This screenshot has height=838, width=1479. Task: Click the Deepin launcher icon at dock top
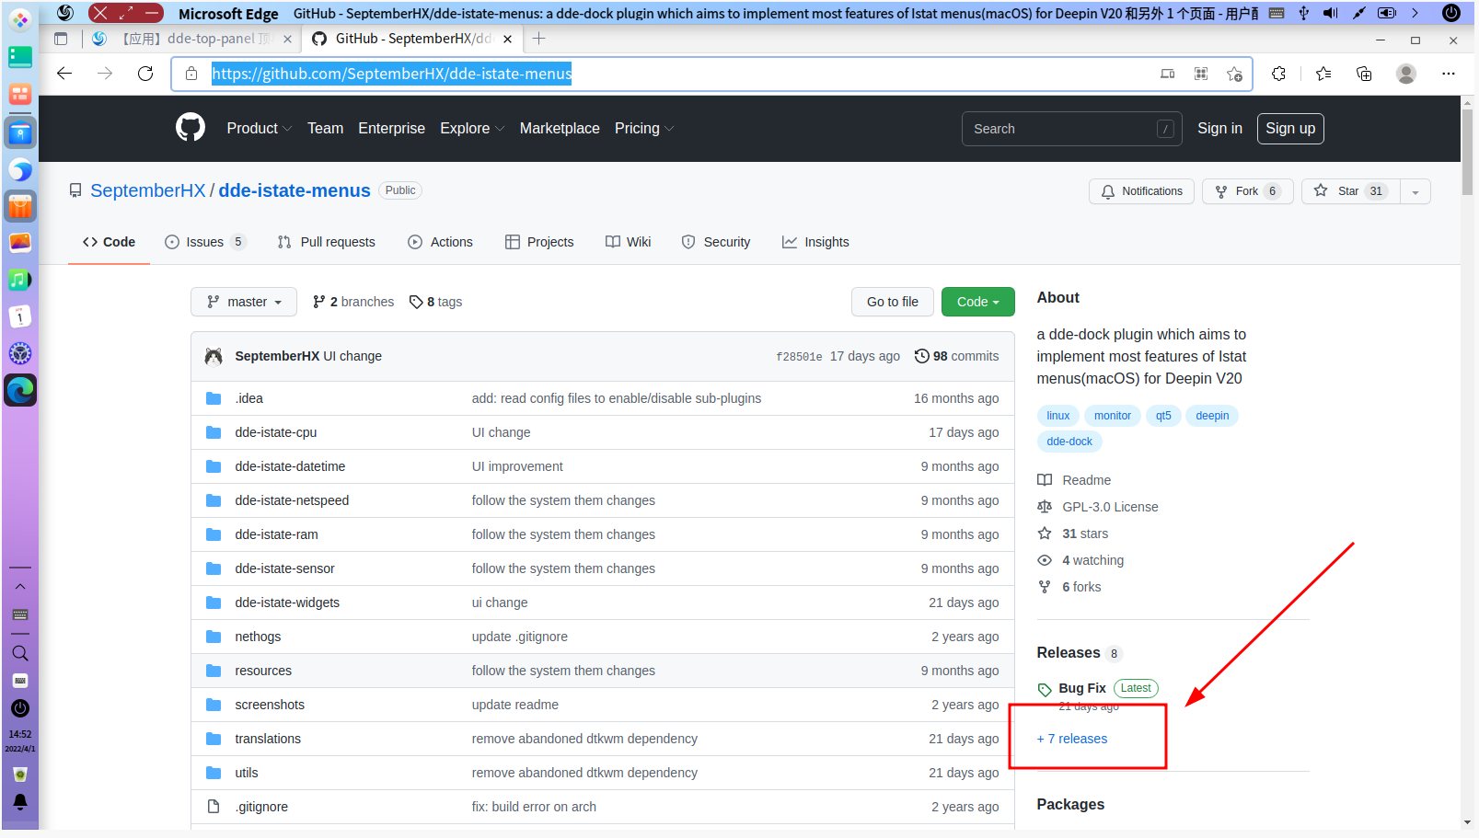tap(20, 19)
